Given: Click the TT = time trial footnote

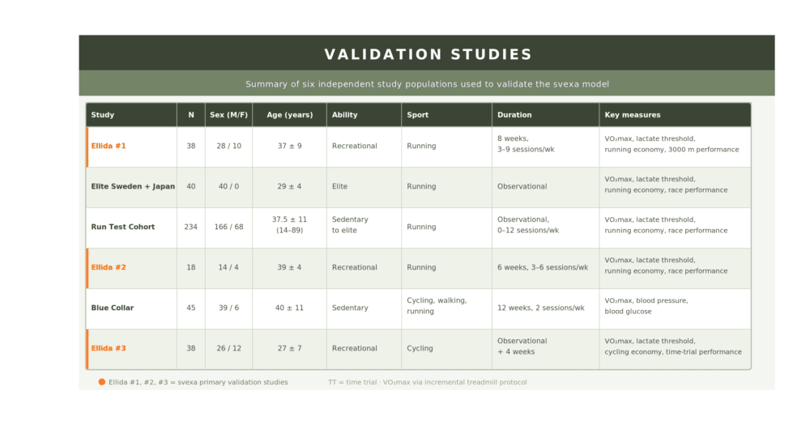Looking at the screenshot, I should [x=427, y=382].
